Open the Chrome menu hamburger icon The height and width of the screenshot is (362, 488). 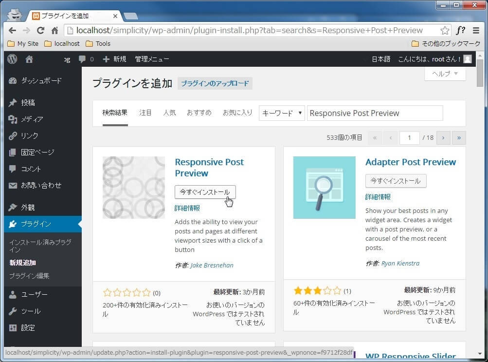point(476,30)
